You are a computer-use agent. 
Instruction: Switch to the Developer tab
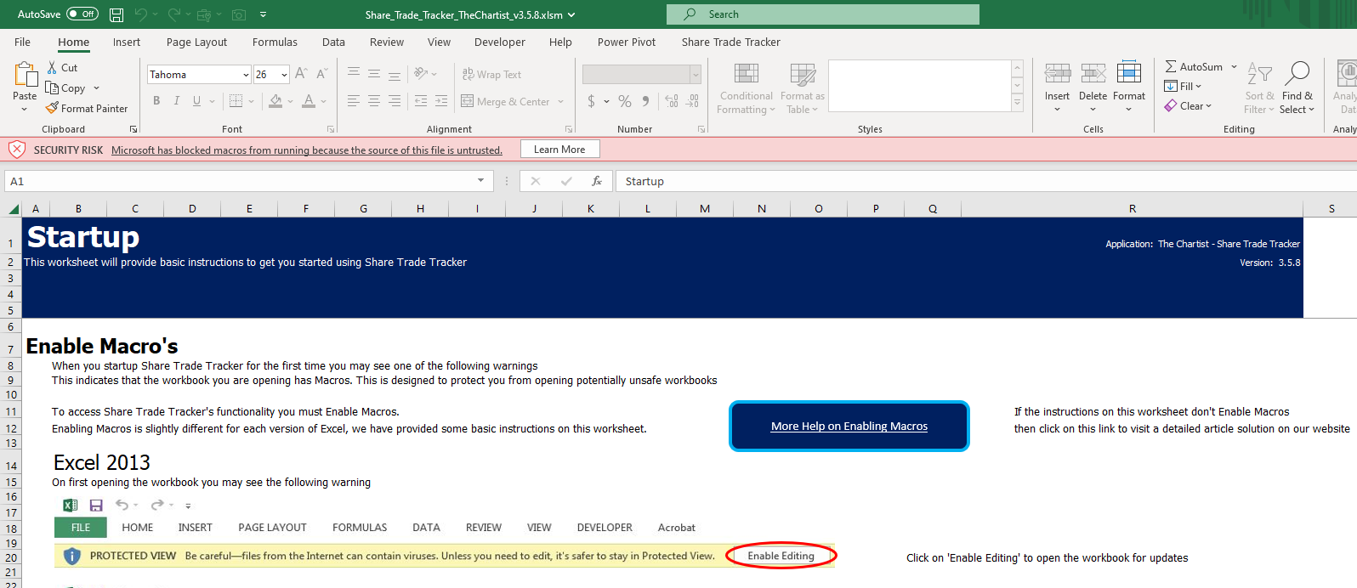pos(500,42)
